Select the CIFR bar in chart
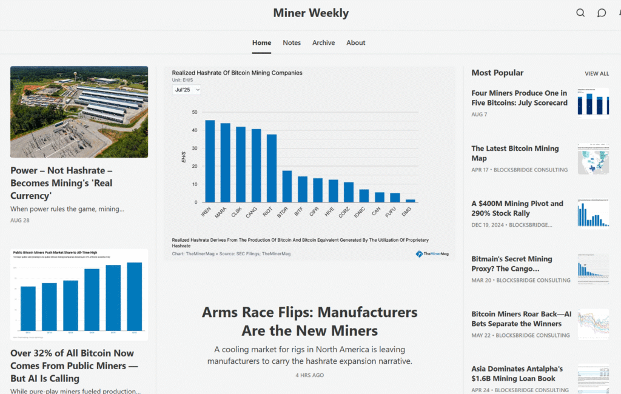Image resolution: width=621 pixels, height=394 pixels. click(x=318, y=190)
